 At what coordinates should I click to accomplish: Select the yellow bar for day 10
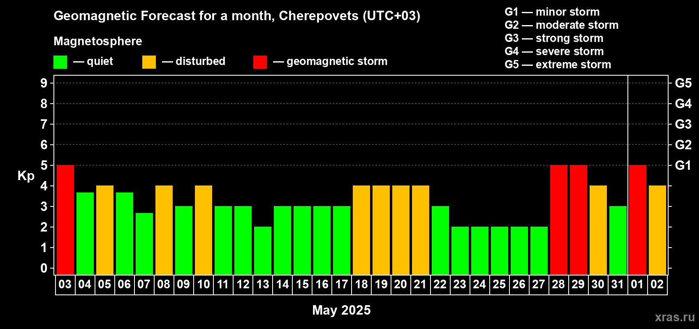tap(204, 230)
